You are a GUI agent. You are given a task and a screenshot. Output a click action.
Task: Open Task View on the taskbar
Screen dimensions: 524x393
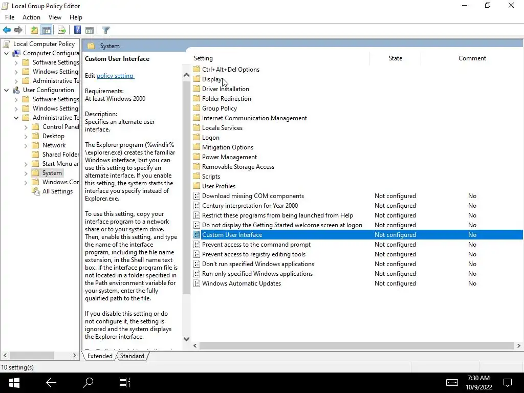[x=125, y=383]
